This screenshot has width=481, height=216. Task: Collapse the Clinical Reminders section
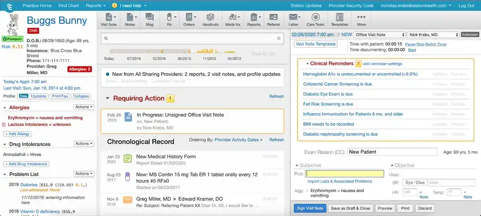(307, 64)
